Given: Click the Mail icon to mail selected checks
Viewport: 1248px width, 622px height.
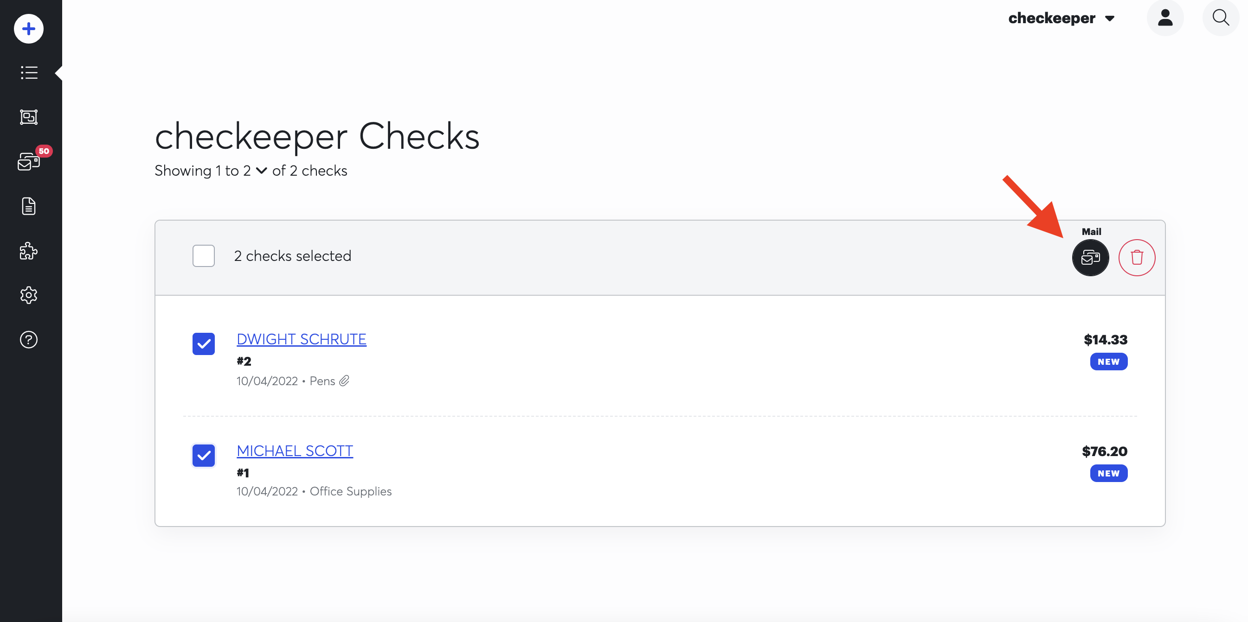Looking at the screenshot, I should (1090, 258).
